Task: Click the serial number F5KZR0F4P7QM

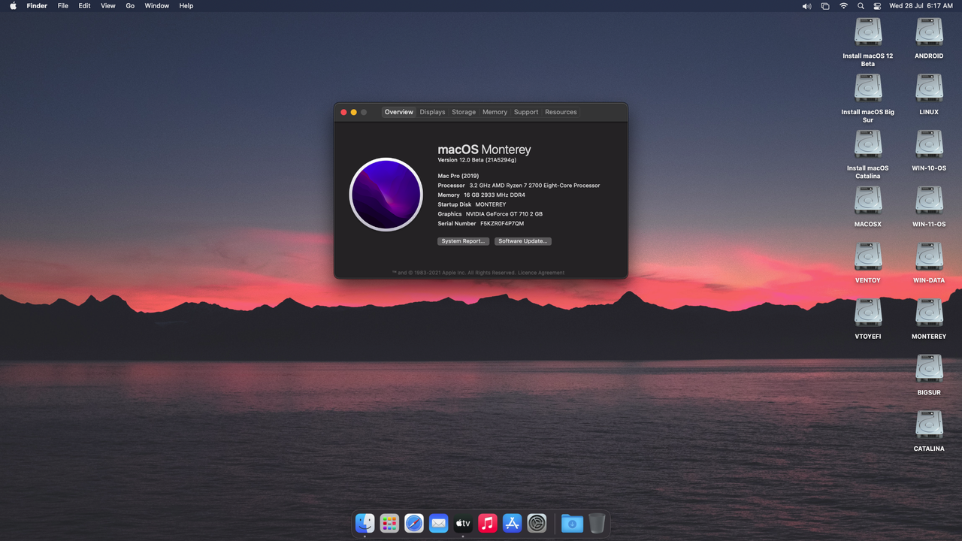Action: click(x=502, y=223)
